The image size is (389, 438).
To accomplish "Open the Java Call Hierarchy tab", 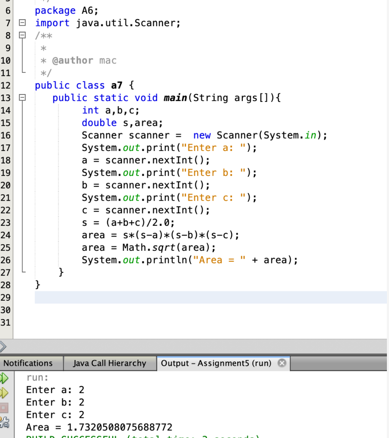I will [x=110, y=363].
